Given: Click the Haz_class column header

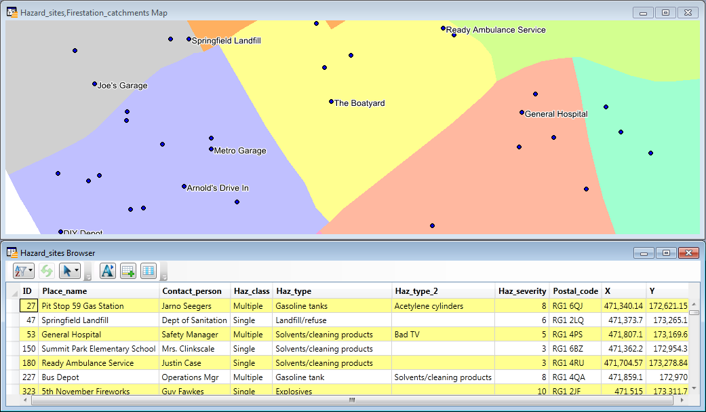Looking at the screenshot, I should 251,291.
